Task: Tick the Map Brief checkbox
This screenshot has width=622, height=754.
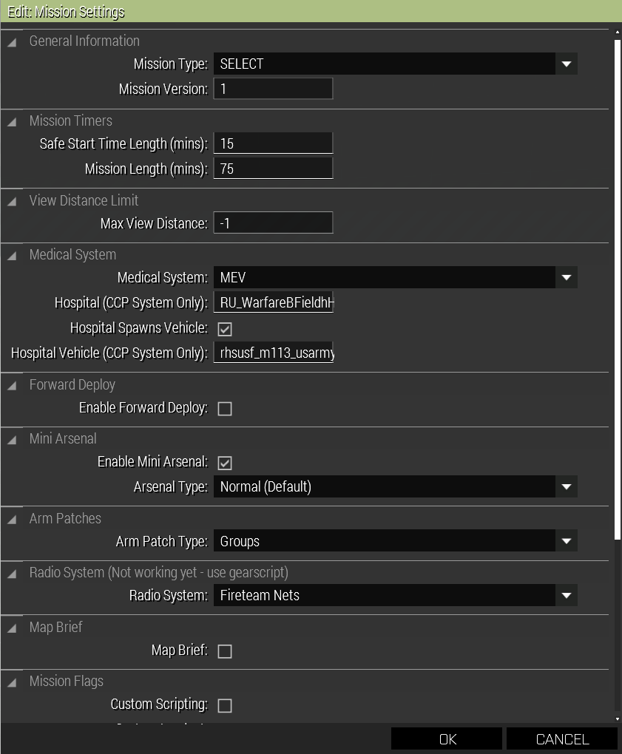Action: [225, 651]
